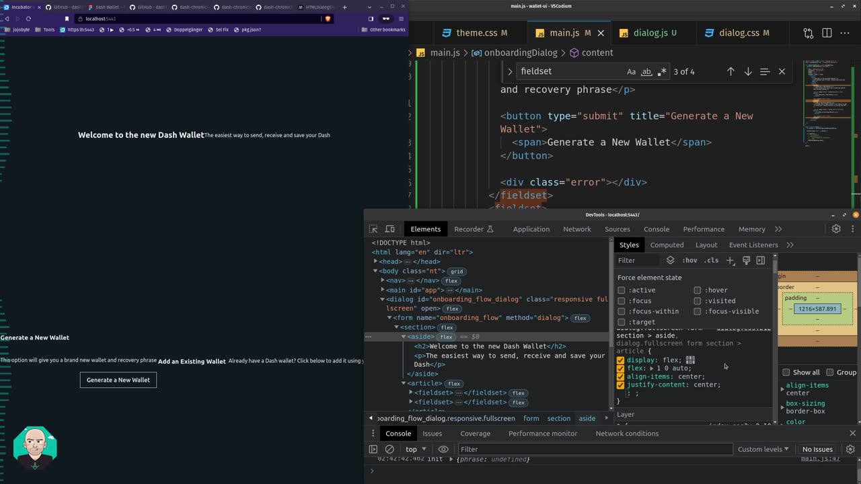This screenshot has height=484, width=861.
Task: Create a live expression with eye icon
Action: pos(443,449)
